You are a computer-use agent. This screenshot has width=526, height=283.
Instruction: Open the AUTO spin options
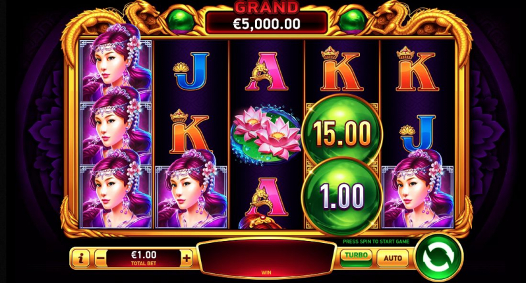pyautogui.click(x=392, y=258)
